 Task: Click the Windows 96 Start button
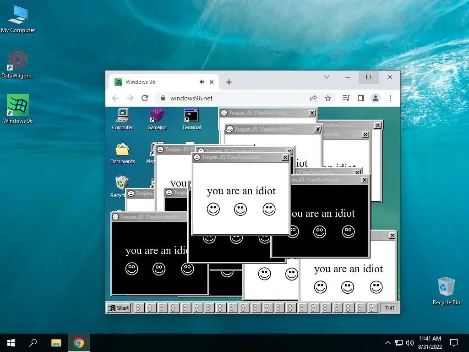pos(119,308)
